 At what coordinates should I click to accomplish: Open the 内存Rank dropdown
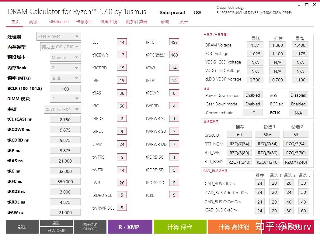coord(65,68)
